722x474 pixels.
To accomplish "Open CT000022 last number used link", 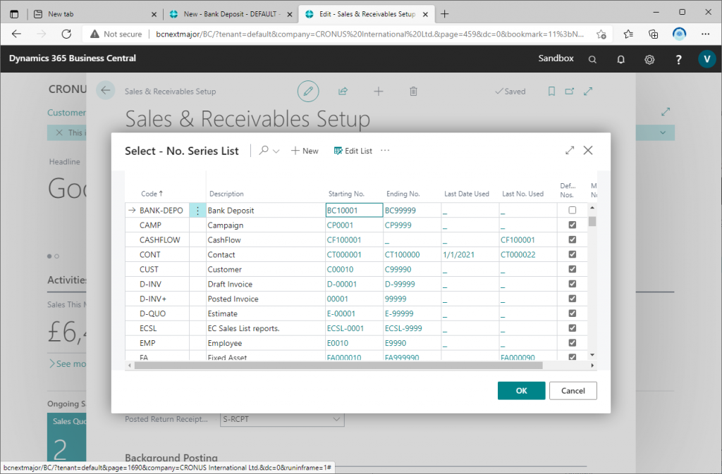I will (x=518, y=254).
